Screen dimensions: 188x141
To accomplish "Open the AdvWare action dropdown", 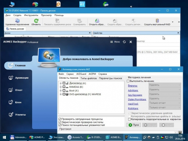I will click(165, 90).
